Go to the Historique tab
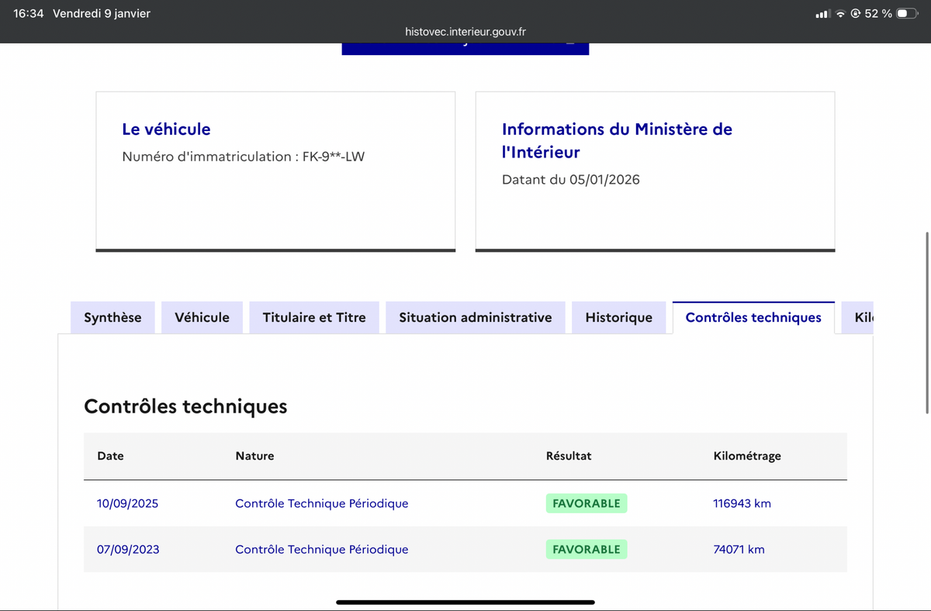The width and height of the screenshot is (931, 611). 618,317
